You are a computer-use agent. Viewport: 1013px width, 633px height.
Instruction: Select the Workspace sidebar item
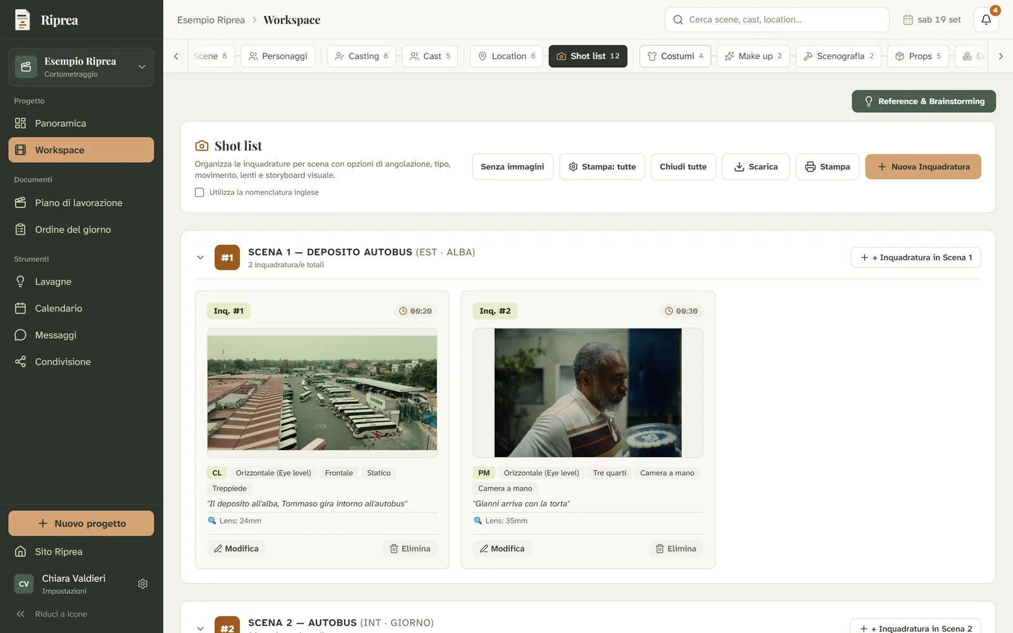(x=81, y=150)
